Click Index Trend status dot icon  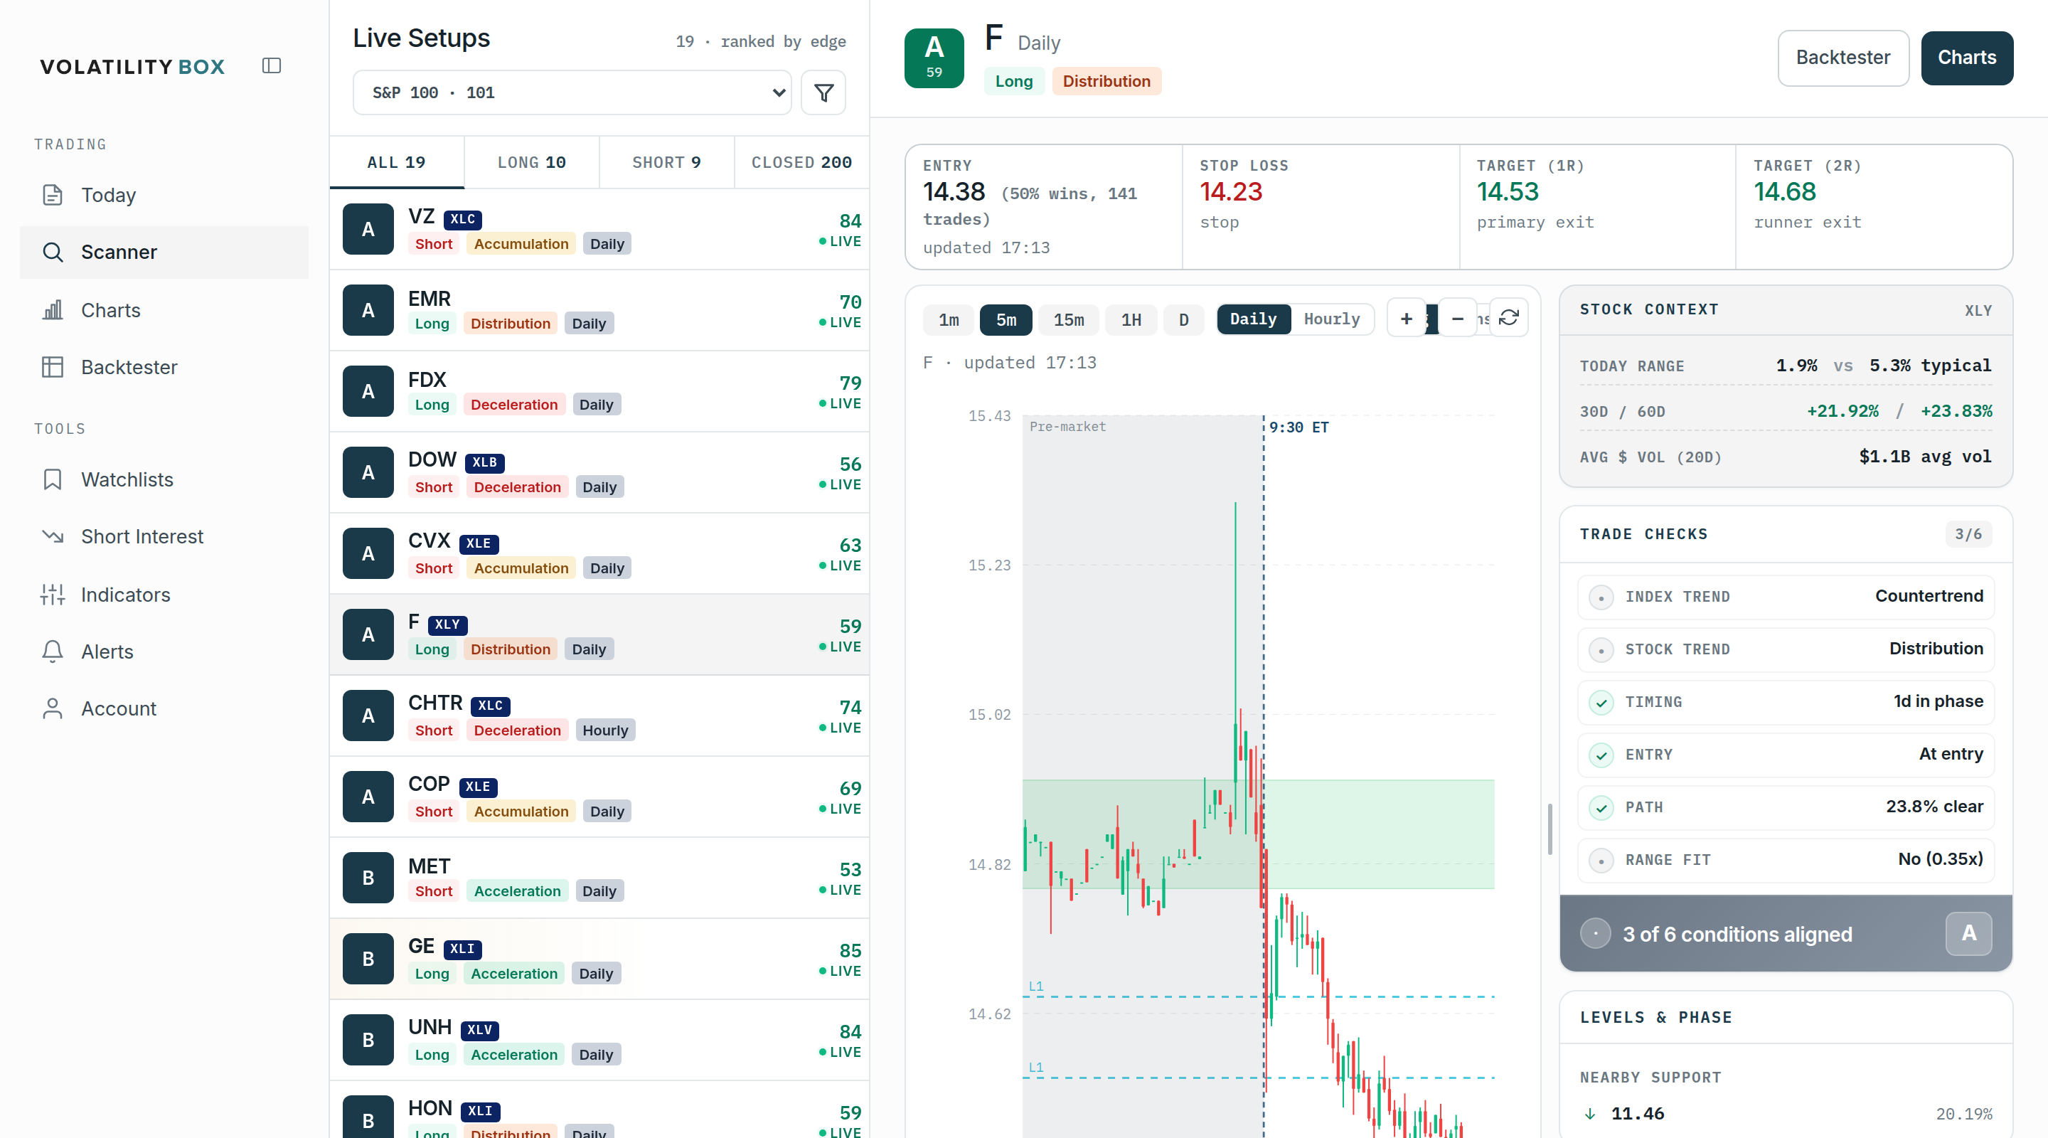(1601, 597)
